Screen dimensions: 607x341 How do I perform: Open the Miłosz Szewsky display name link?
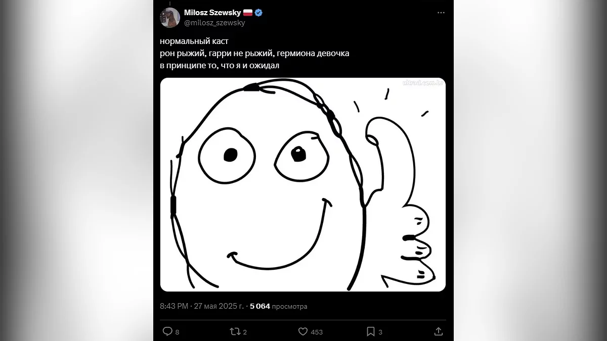(x=212, y=13)
